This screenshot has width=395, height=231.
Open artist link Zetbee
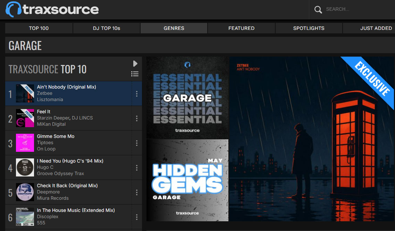[44, 93]
